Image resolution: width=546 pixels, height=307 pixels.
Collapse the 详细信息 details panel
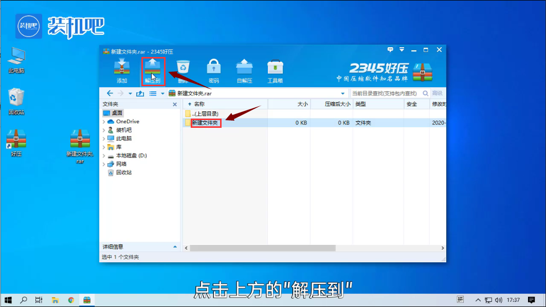[174, 247]
